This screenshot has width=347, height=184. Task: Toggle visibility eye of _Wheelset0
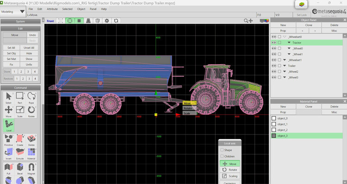pyautogui.click(x=274, y=37)
